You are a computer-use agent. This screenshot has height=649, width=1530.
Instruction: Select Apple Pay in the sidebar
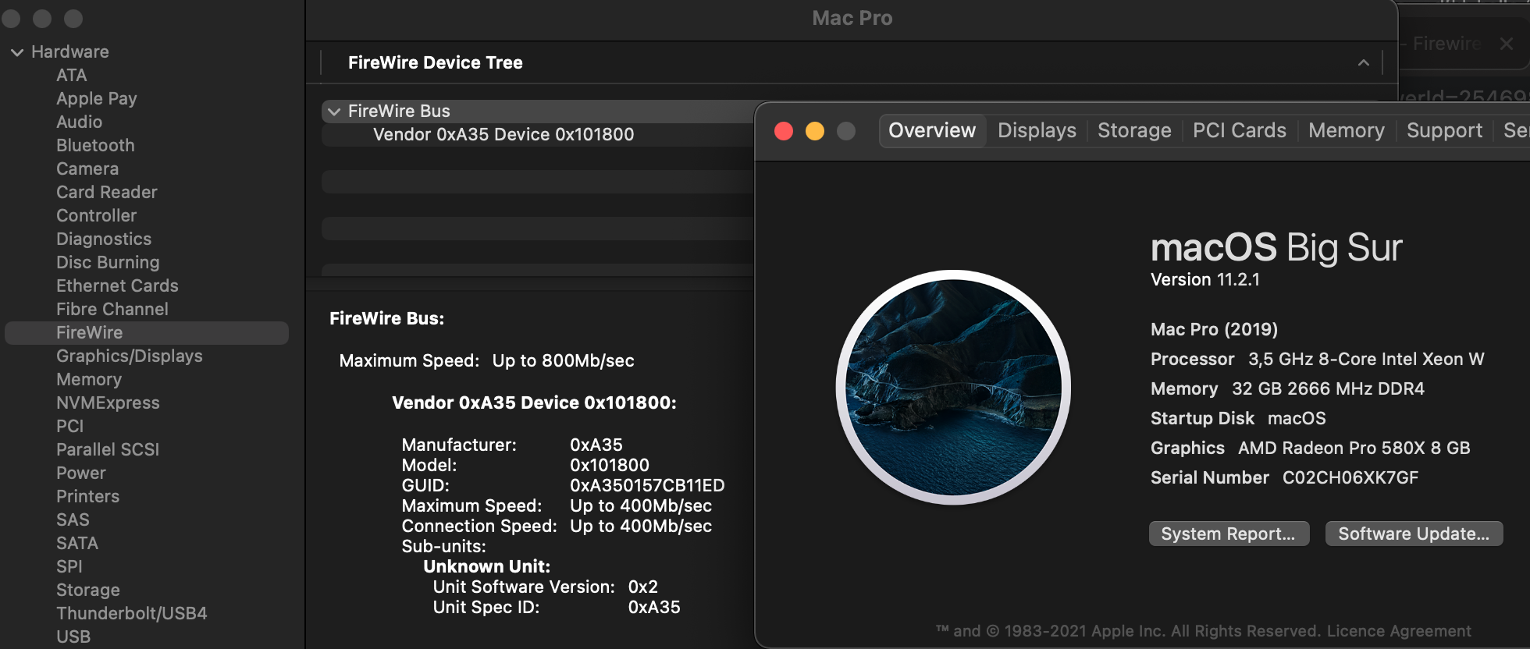pos(96,99)
